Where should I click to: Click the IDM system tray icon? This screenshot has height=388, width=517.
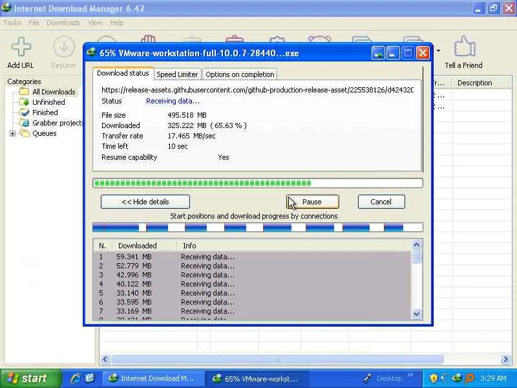tap(457, 378)
